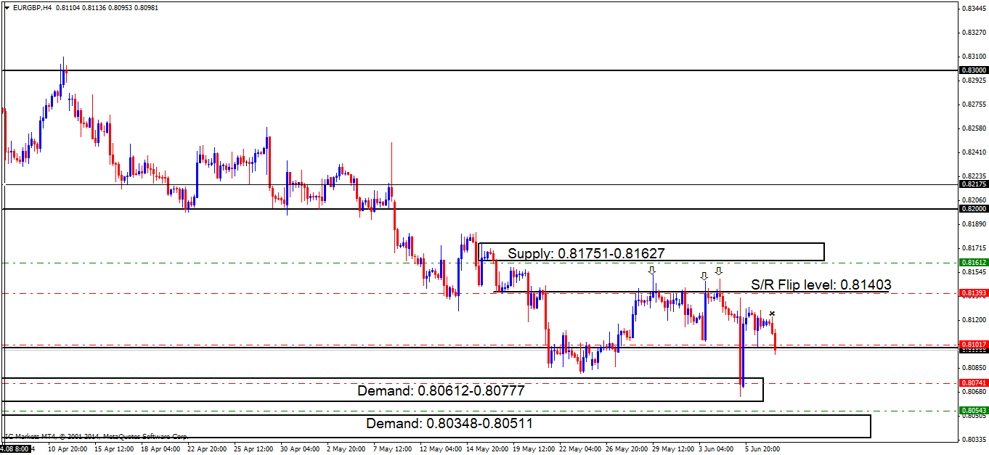Click the 19 May 12:00 time label
989x455 pixels.
coord(534,449)
